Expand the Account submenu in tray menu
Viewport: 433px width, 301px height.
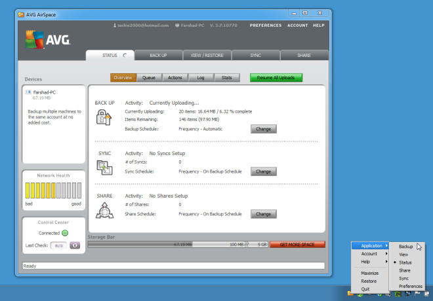click(370, 254)
